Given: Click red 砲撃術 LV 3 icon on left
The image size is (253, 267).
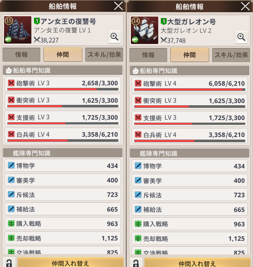Looking at the screenshot, I should [11, 83].
